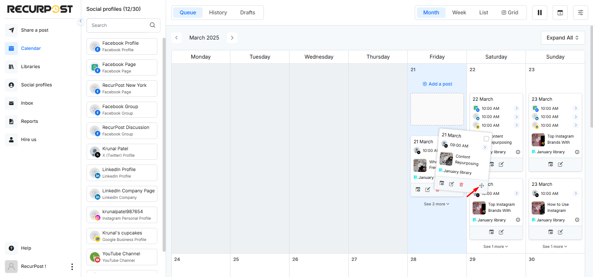593x277 pixels.
Task: Collapse the left sidebar with the chevron
Action: [x=80, y=21]
